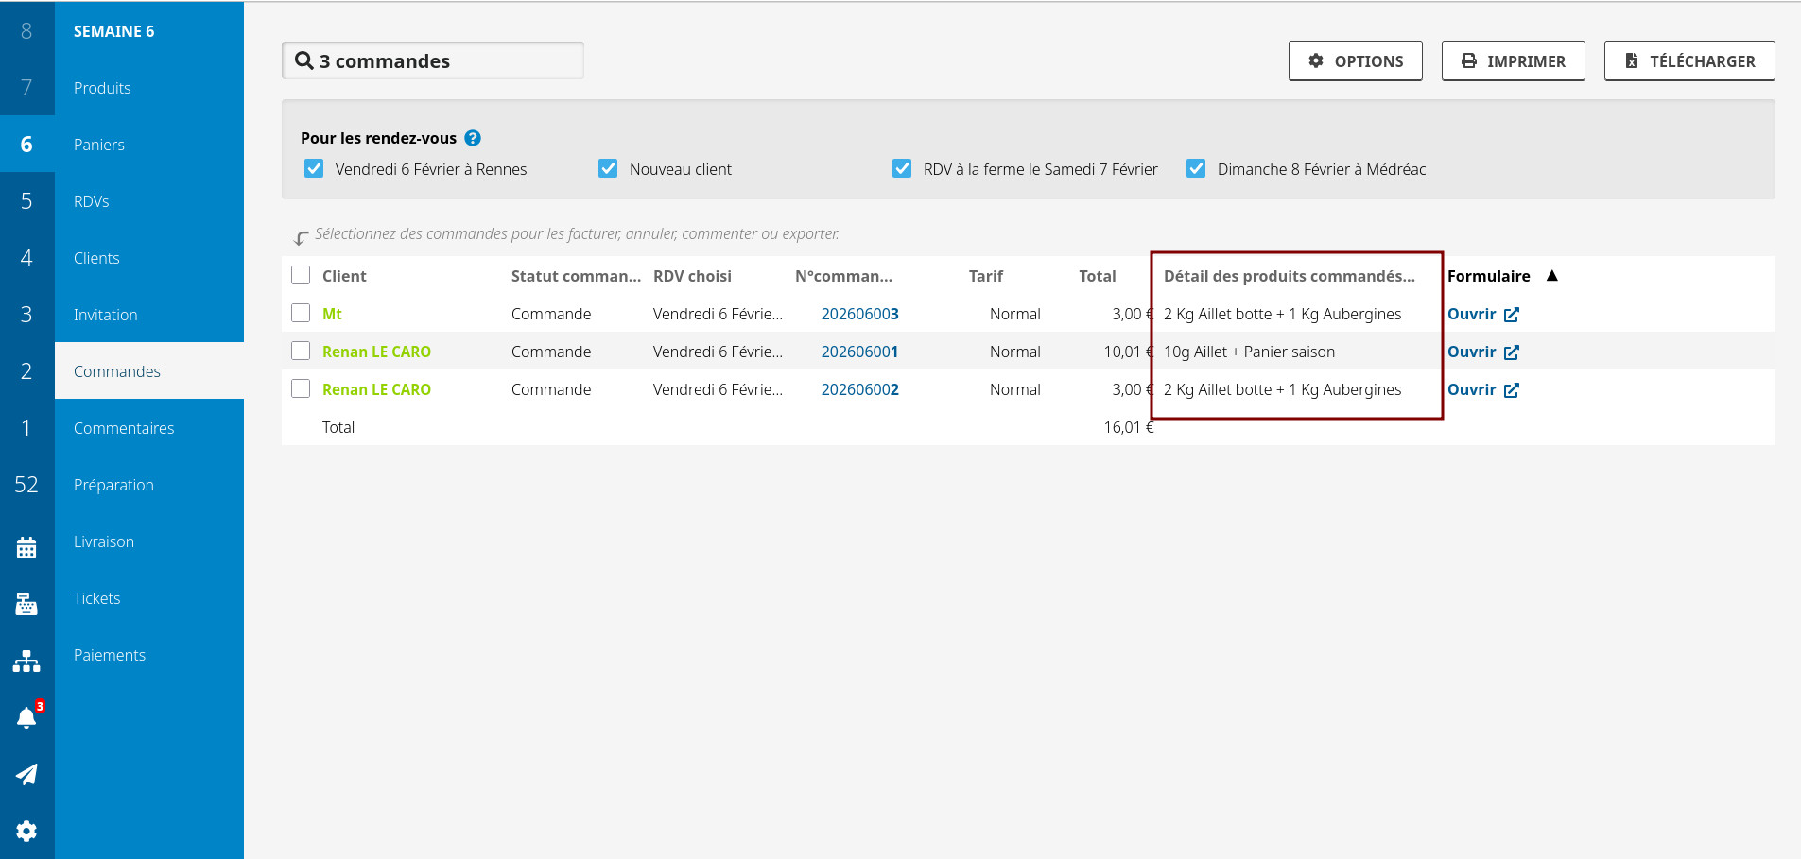Toggle the Nouveau client checkbox

[608, 169]
